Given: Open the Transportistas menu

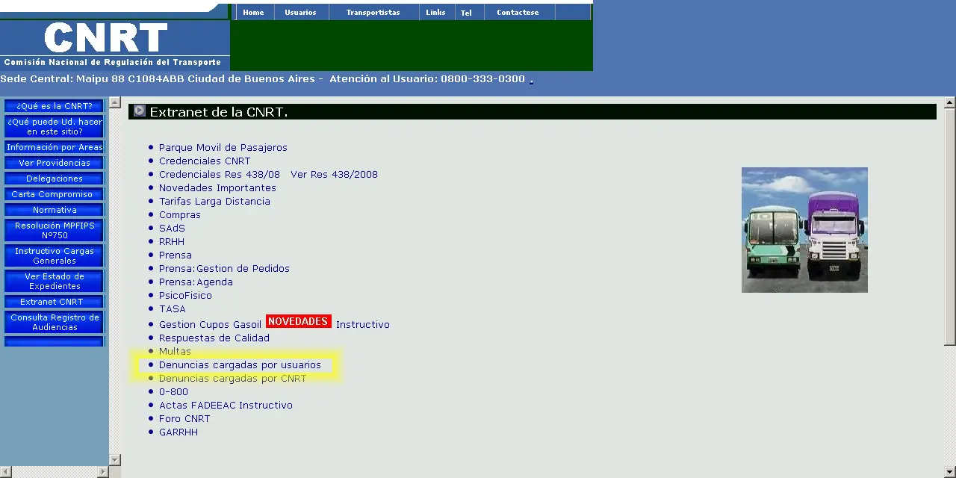Looking at the screenshot, I should pyautogui.click(x=373, y=12).
